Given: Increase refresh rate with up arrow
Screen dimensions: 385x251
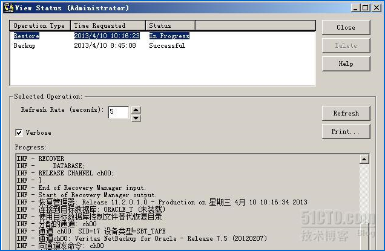Looking at the screenshot, I should pyautogui.click(x=136, y=109).
